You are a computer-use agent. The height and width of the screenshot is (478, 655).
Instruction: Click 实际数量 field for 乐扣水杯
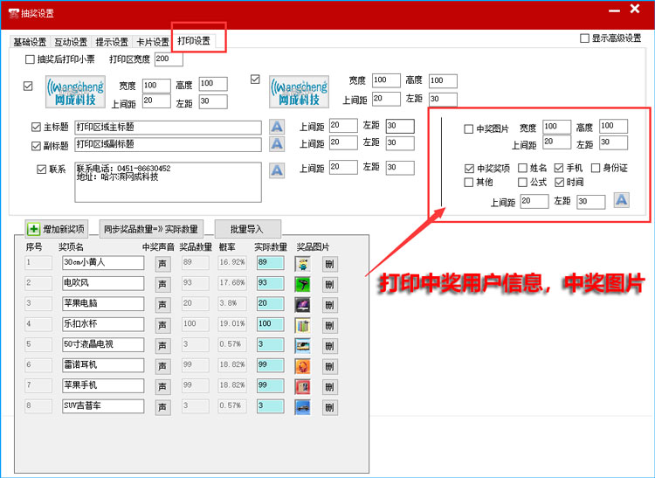270,324
